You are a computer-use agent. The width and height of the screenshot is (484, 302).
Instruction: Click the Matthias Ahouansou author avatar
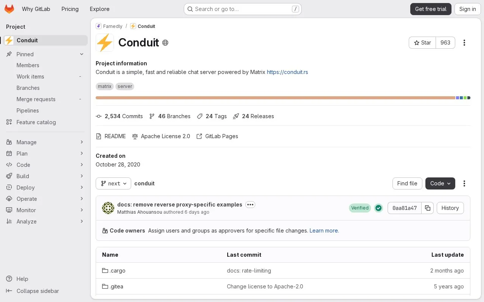108,208
